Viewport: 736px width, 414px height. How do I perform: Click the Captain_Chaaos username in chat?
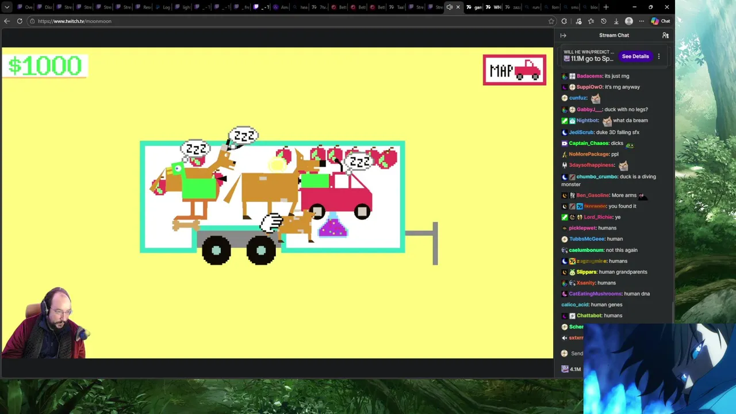(x=589, y=143)
